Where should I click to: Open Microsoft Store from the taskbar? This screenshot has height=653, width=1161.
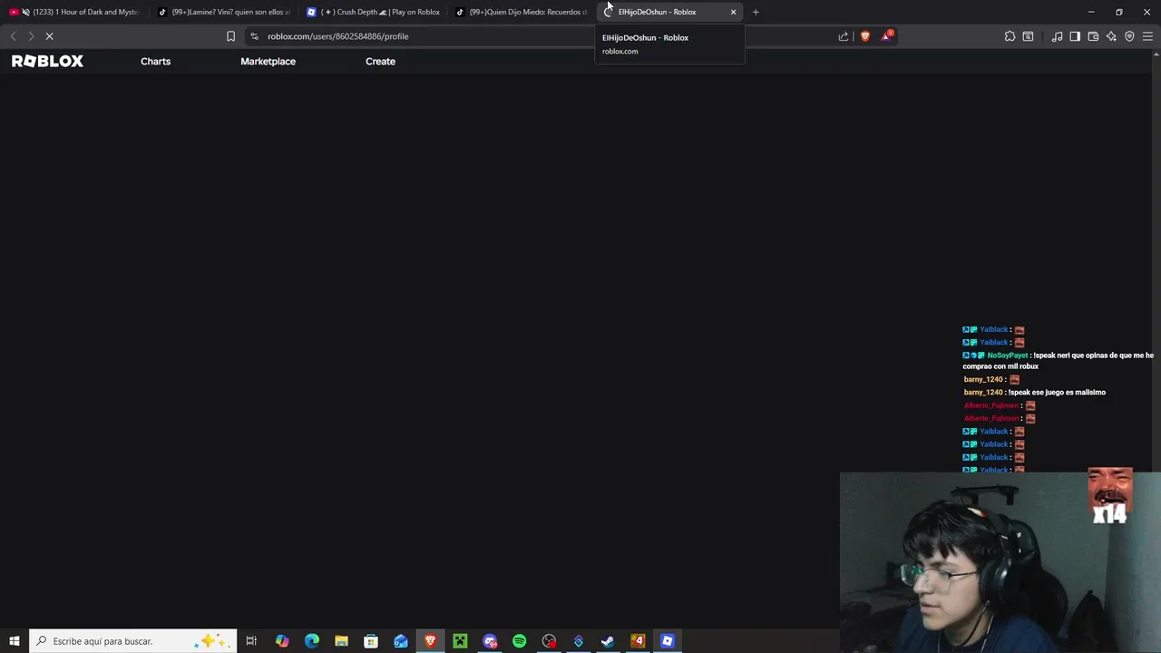pos(371,641)
